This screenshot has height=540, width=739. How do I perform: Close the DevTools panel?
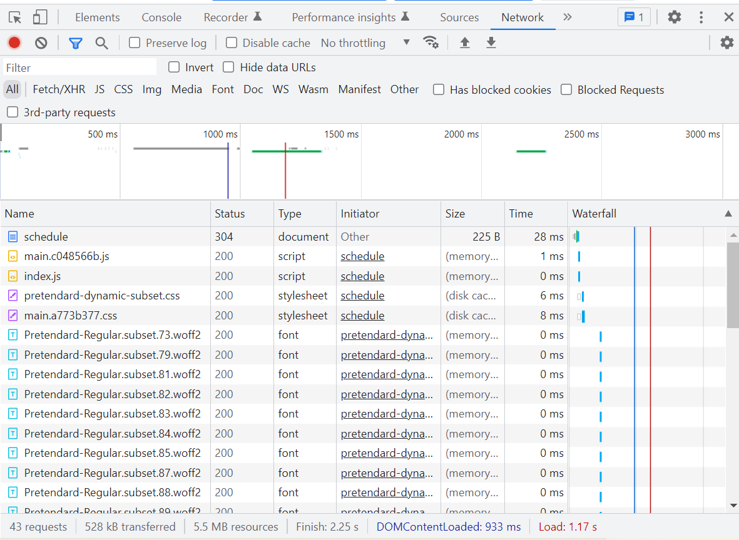pyautogui.click(x=728, y=17)
